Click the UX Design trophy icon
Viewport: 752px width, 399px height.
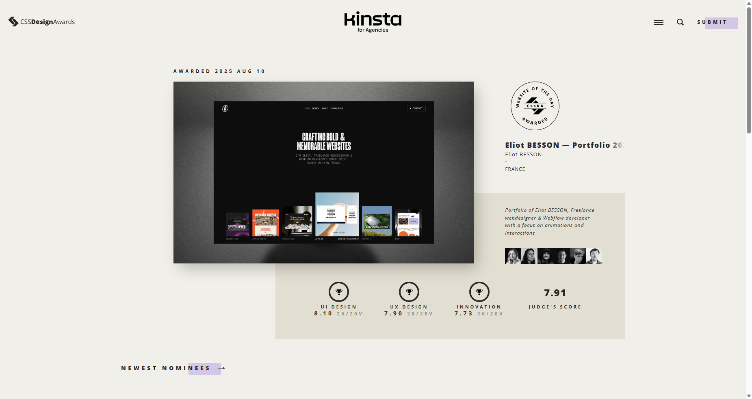pyautogui.click(x=409, y=292)
